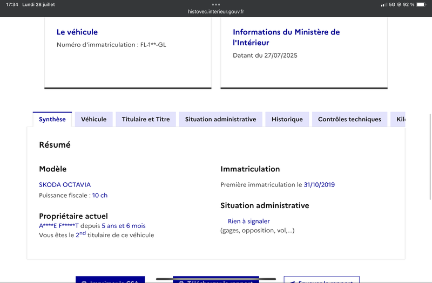Tap the Informations du Ministère de l'Intérieur heading
This screenshot has height=283, width=432.
(x=286, y=37)
